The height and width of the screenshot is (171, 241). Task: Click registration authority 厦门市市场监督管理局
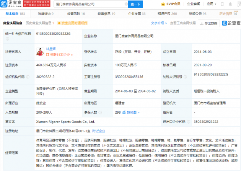tap(210, 103)
